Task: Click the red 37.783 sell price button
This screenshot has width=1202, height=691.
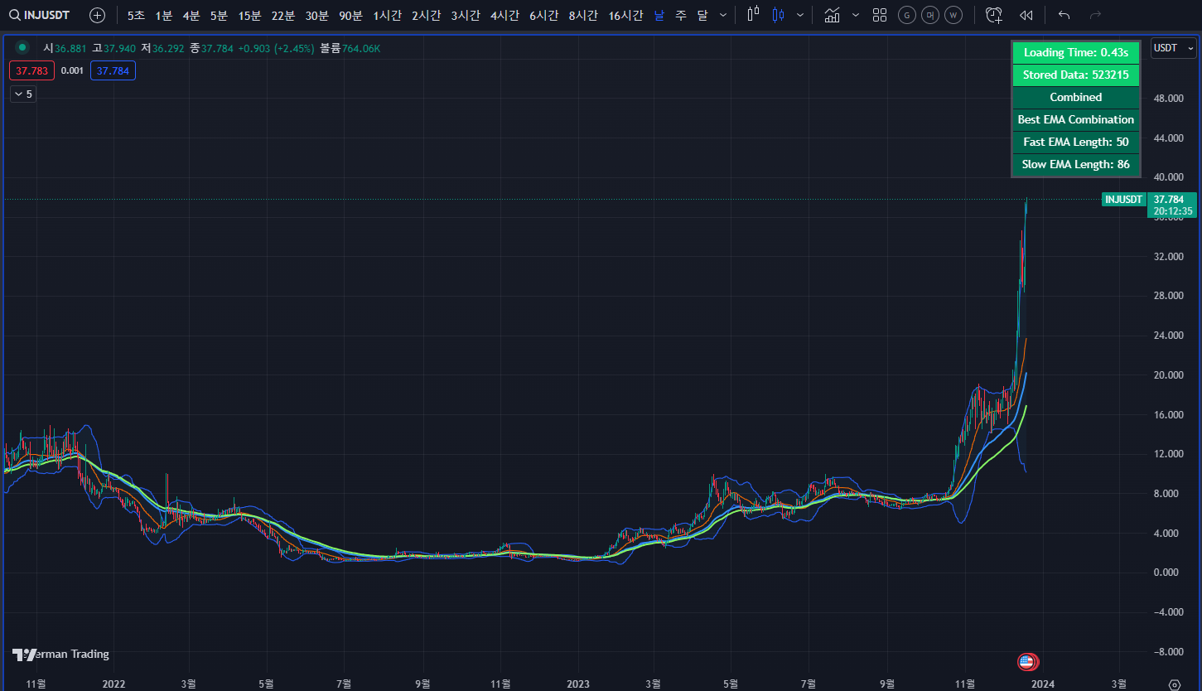Action: 32,71
